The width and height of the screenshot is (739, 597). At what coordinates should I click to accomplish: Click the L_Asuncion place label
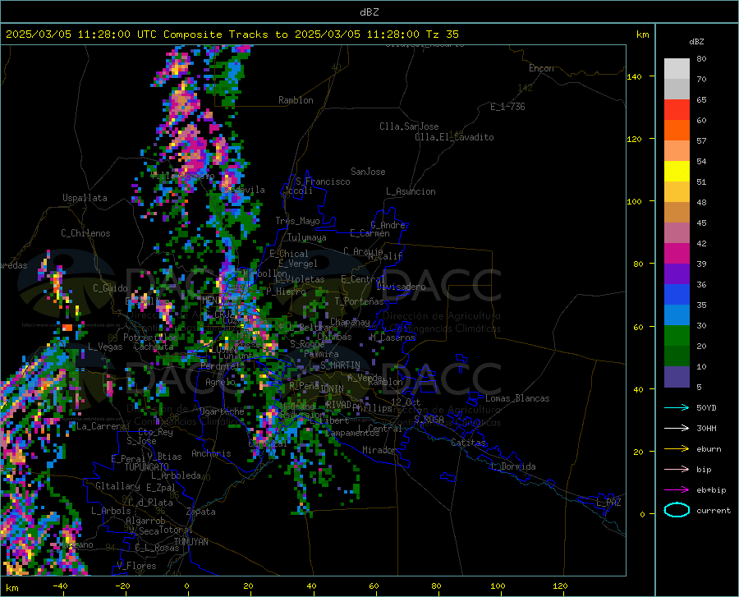pos(411,191)
